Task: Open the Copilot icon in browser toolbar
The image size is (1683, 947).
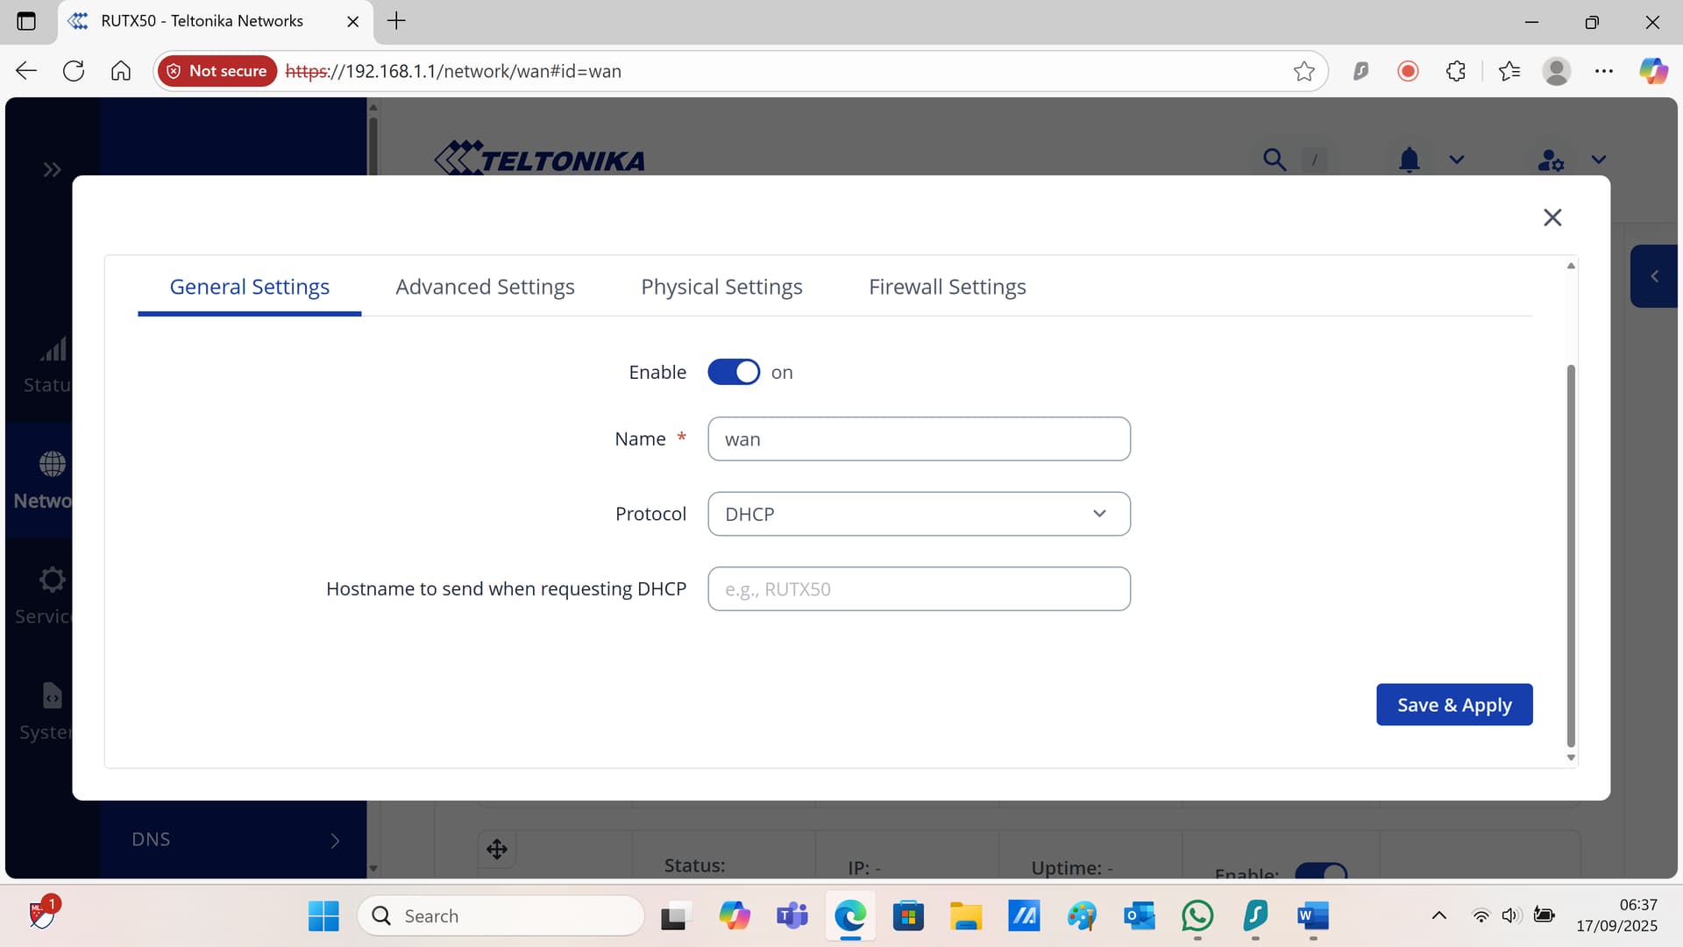Action: (1653, 71)
